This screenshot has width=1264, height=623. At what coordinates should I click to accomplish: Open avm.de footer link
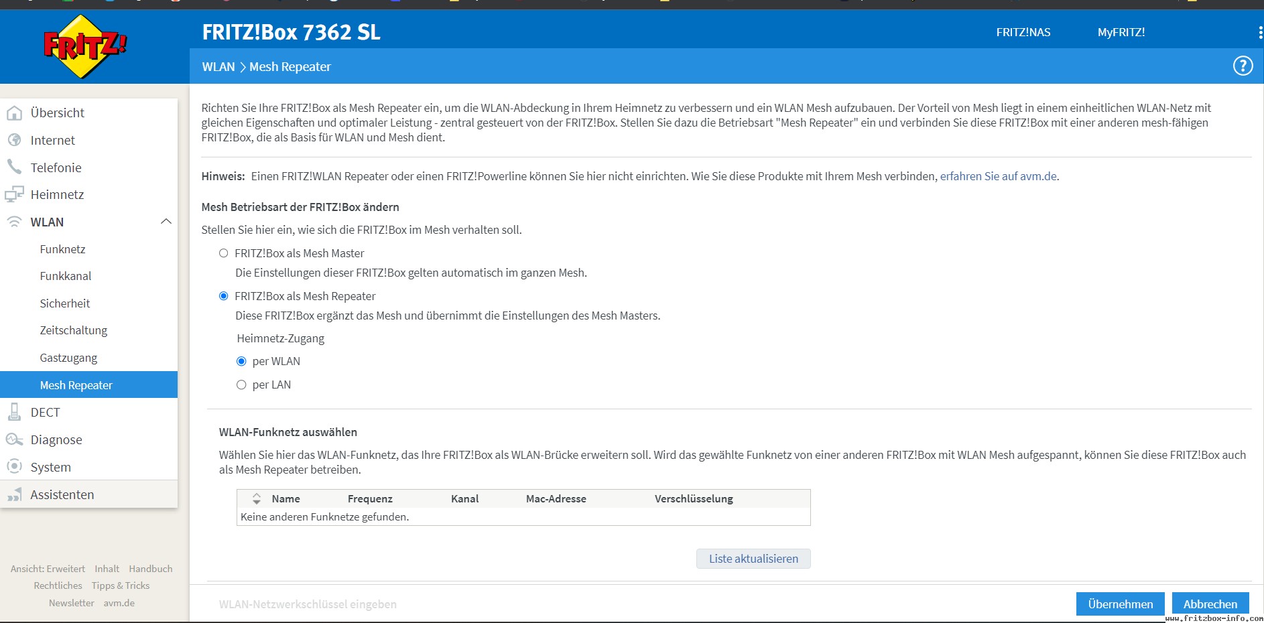119,603
